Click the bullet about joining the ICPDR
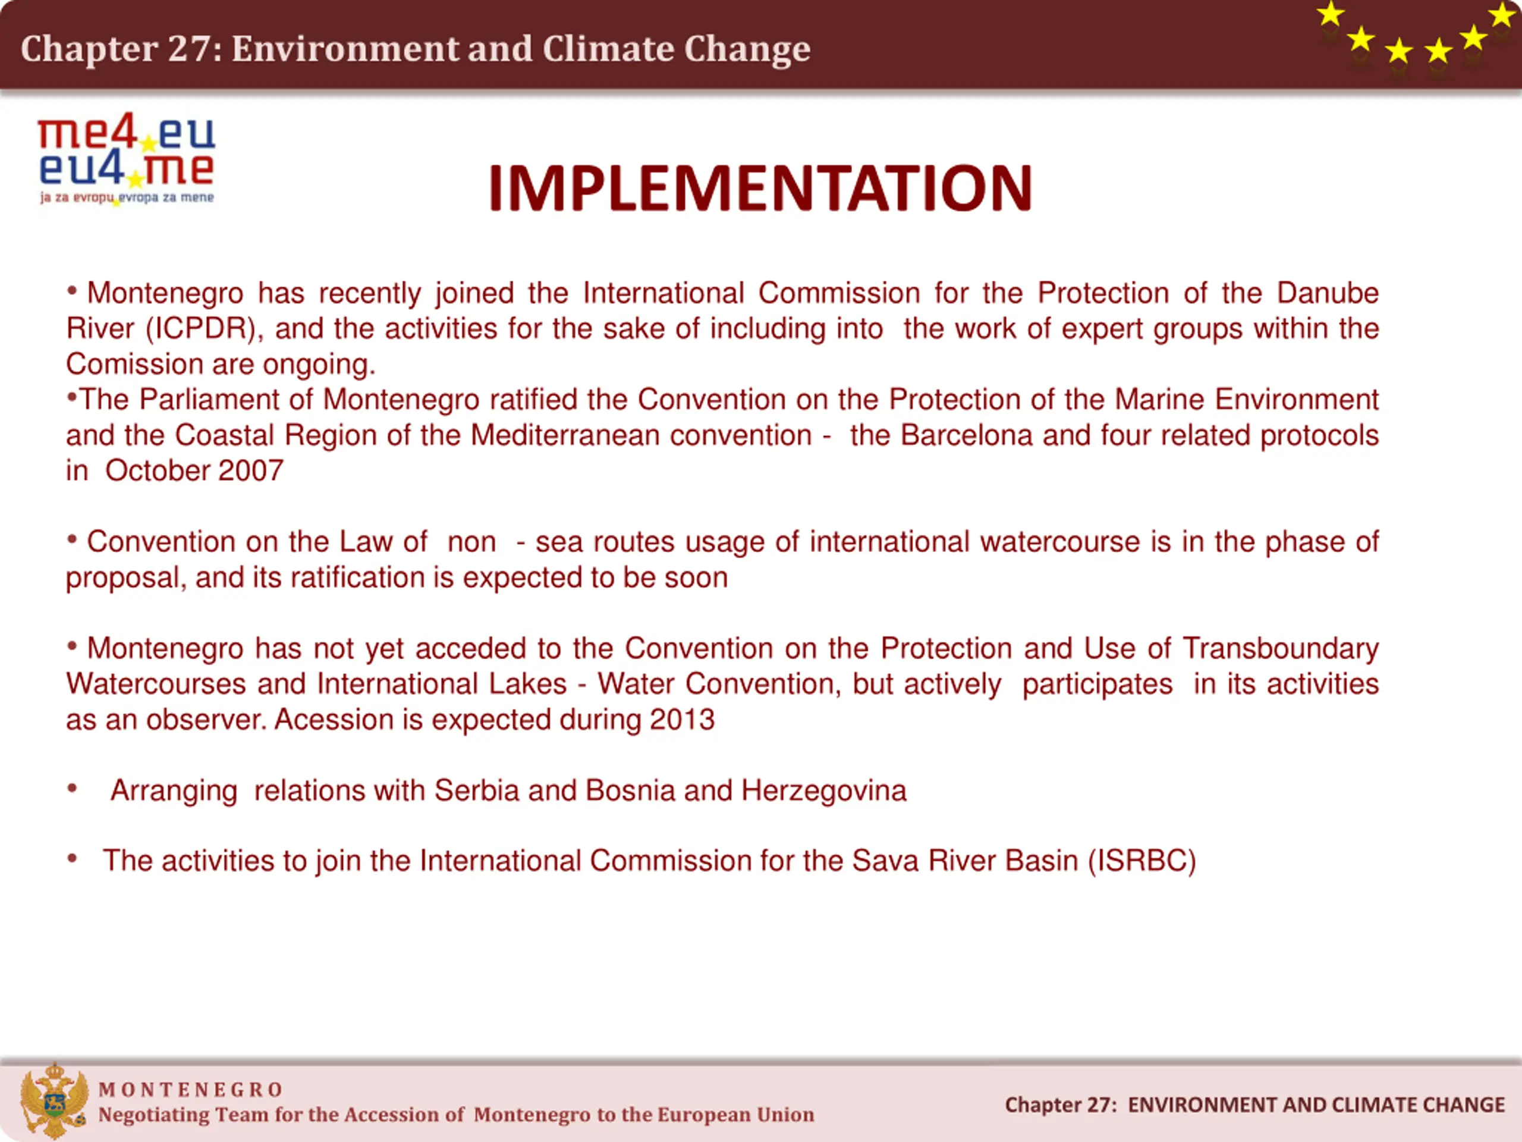Viewport: 1522px width, 1142px height. 722,328
